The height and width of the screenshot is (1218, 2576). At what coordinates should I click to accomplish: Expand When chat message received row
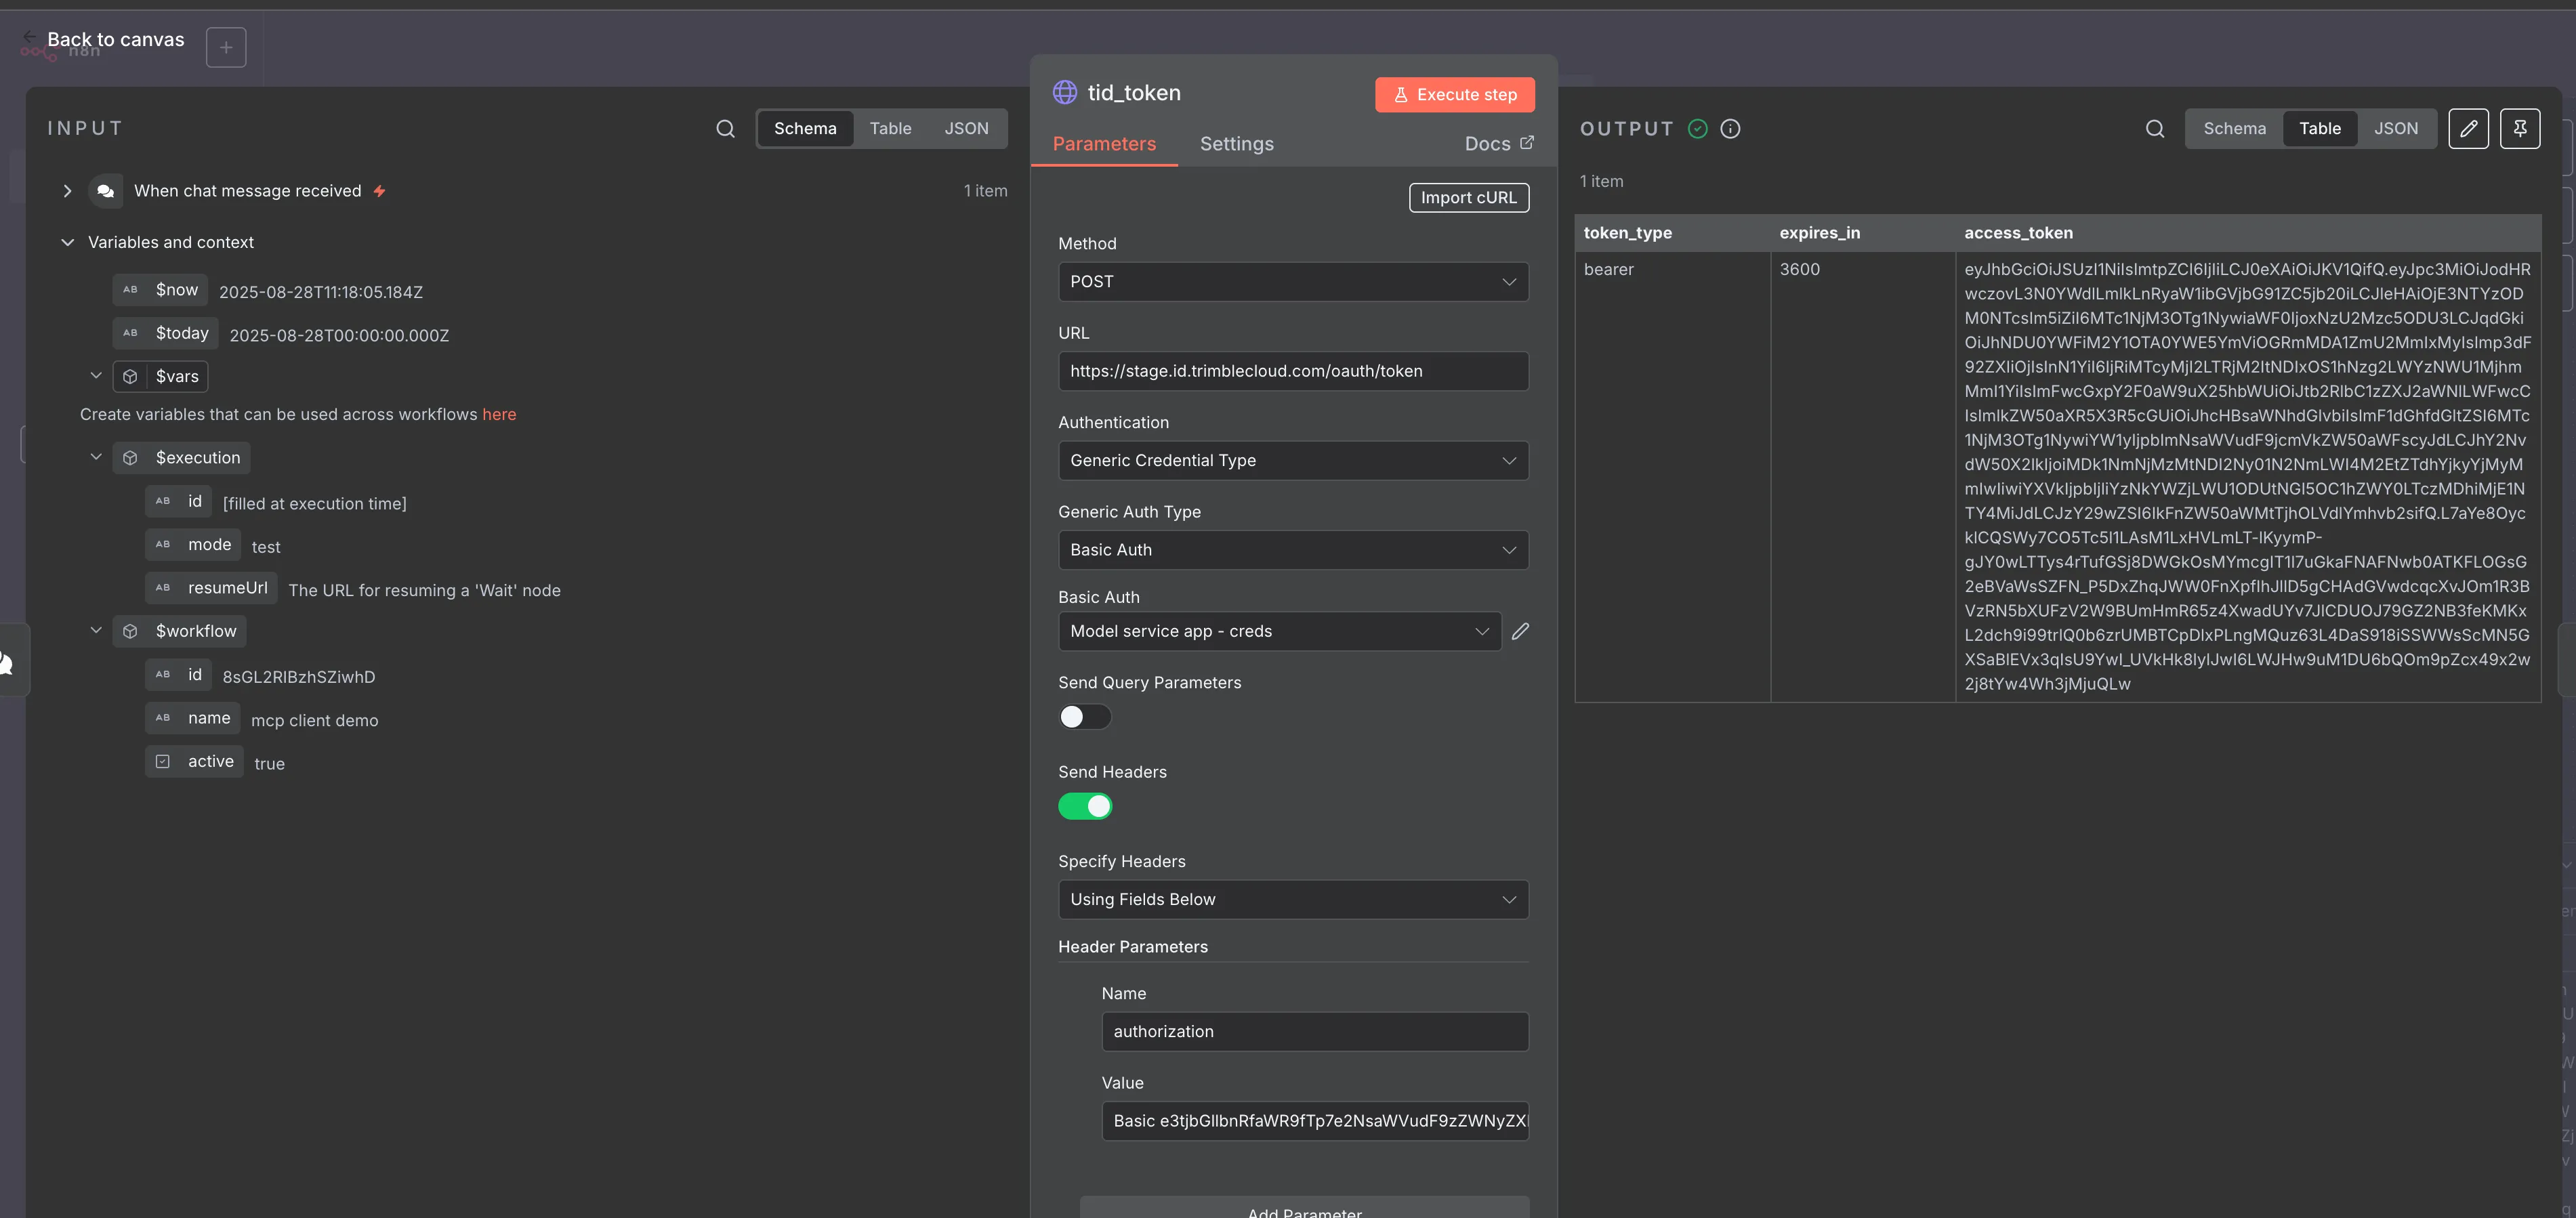pos(67,191)
